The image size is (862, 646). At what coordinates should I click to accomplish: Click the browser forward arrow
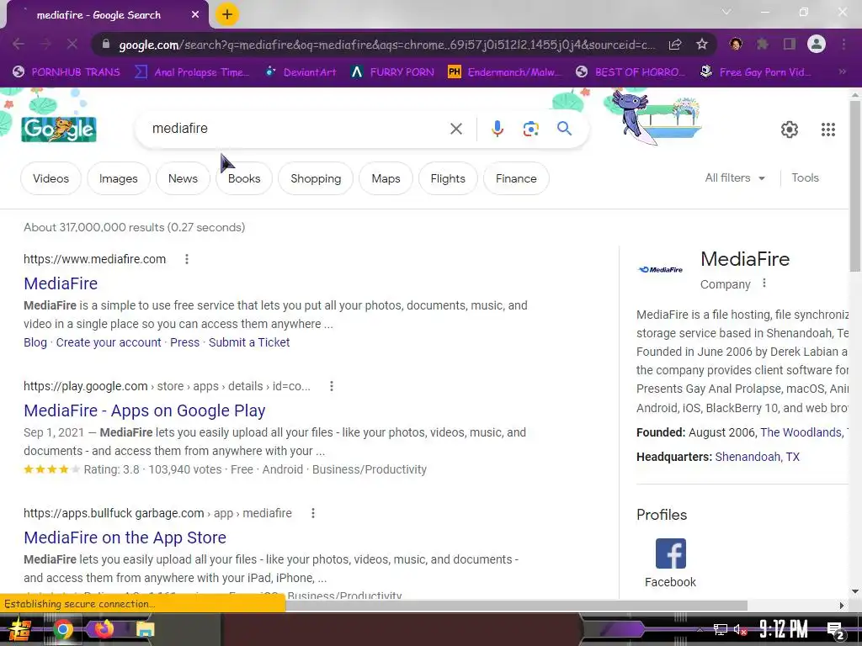pos(45,44)
